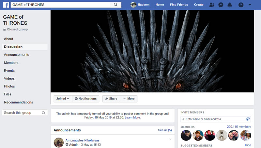Open the Messenger icon

click(x=221, y=5)
